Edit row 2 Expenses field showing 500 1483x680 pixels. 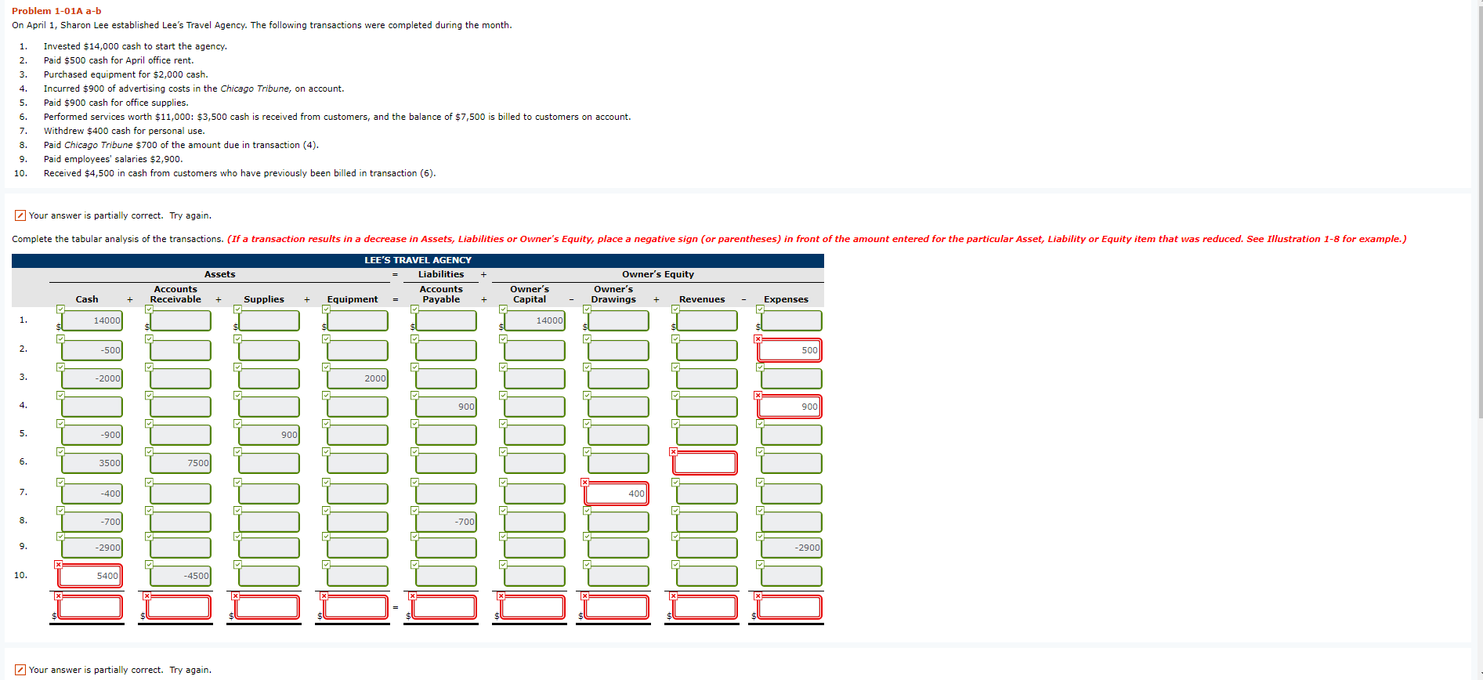(790, 350)
